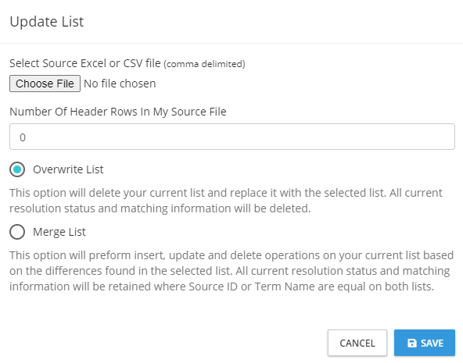Open the Choose File browser button
This screenshot has height=363, width=463.
45,84
